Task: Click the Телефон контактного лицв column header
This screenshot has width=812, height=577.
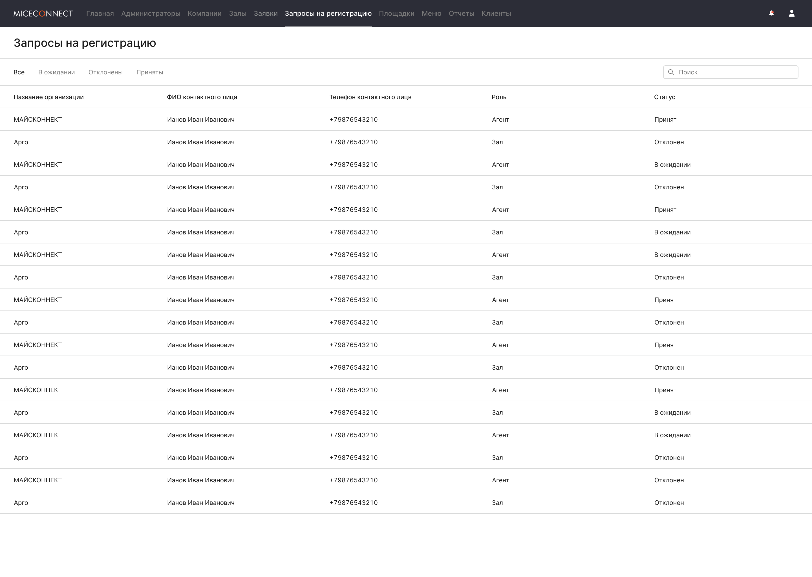Action: (x=370, y=97)
